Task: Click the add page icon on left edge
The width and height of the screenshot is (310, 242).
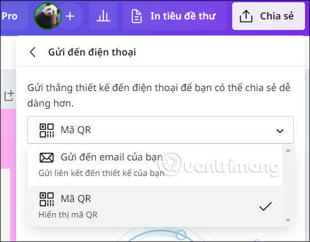Action: (9, 96)
